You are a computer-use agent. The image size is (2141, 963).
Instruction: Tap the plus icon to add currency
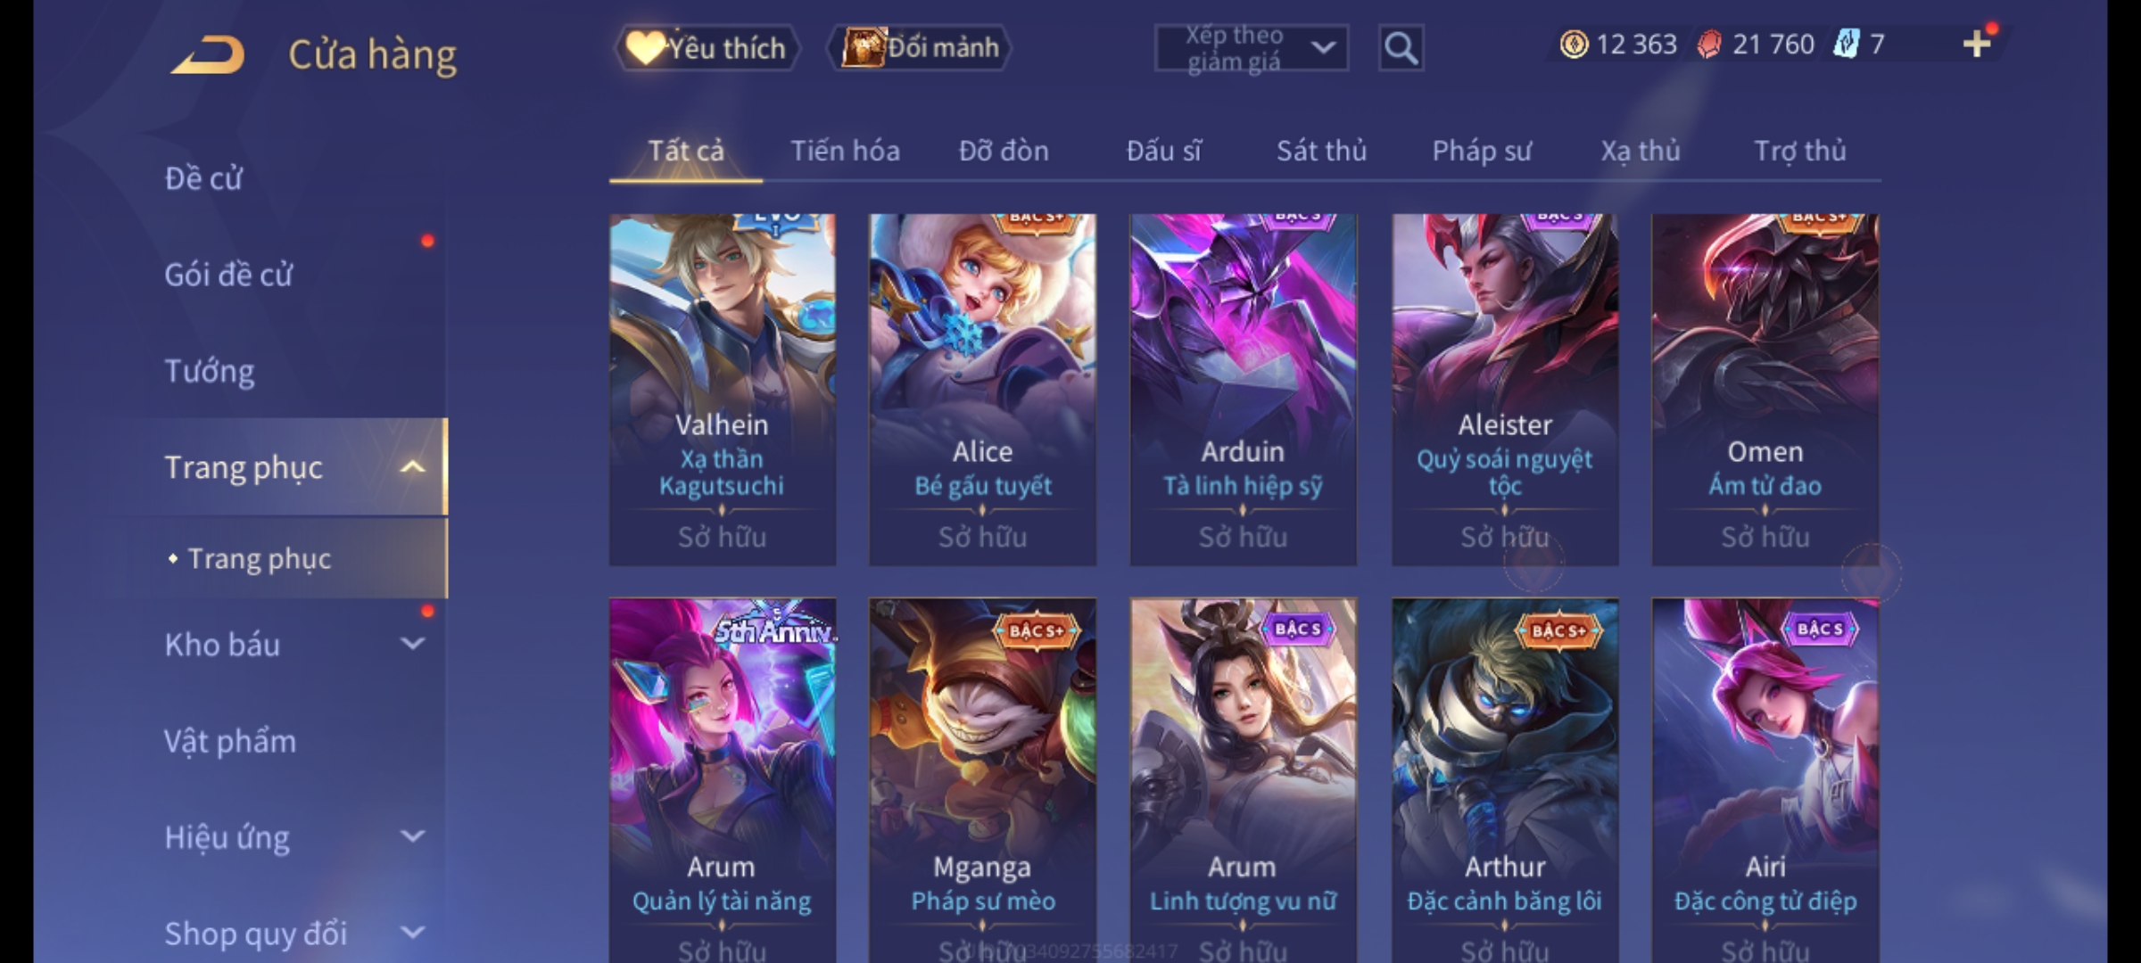pyautogui.click(x=1977, y=44)
